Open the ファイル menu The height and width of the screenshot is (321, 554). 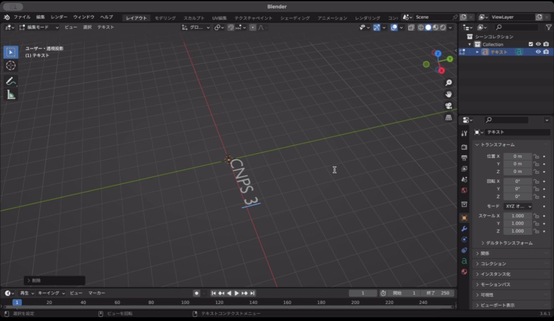[x=22, y=17]
